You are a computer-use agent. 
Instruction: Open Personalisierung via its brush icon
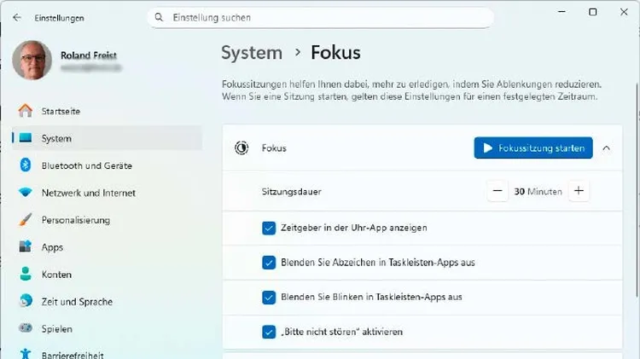[x=26, y=220]
